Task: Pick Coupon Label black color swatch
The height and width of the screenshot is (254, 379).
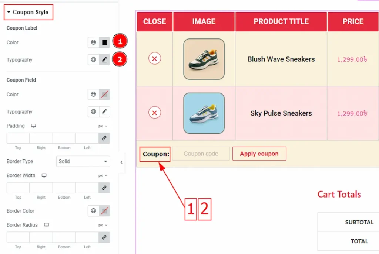Action: (x=104, y=42)
